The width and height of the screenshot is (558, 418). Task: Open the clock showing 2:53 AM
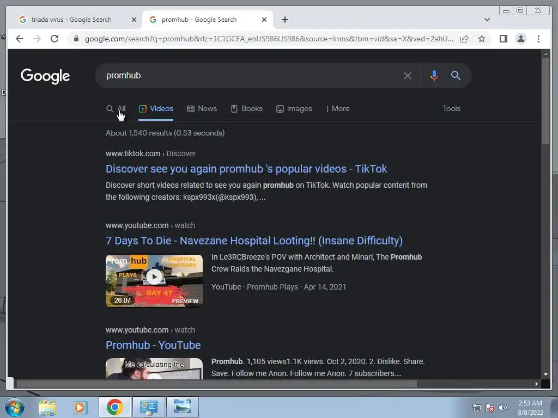click(x=530, y=408)
